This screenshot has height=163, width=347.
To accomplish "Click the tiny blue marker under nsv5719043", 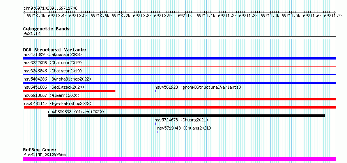I will pos(158,132).
